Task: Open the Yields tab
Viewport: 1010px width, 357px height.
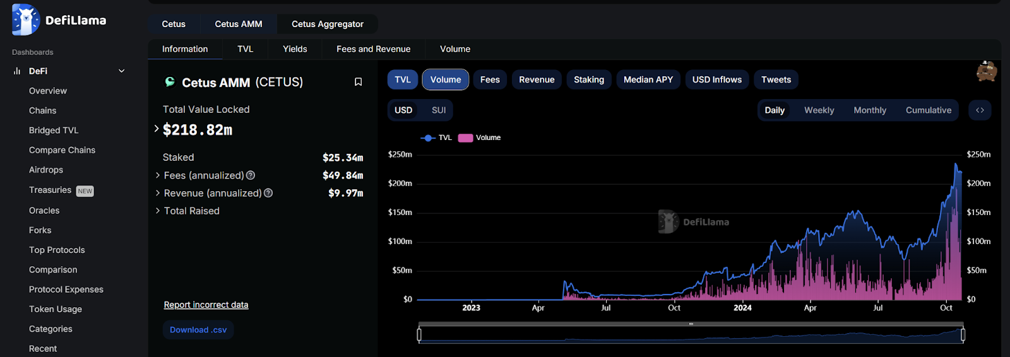Action: coord(295,49)
